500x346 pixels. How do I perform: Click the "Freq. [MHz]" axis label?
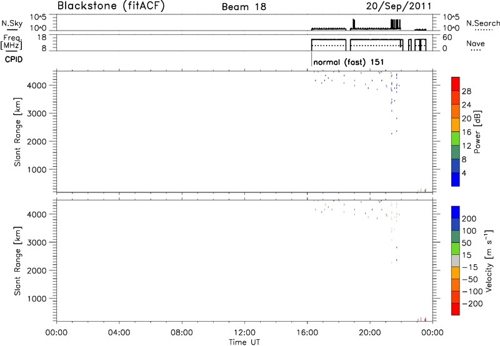11,42
